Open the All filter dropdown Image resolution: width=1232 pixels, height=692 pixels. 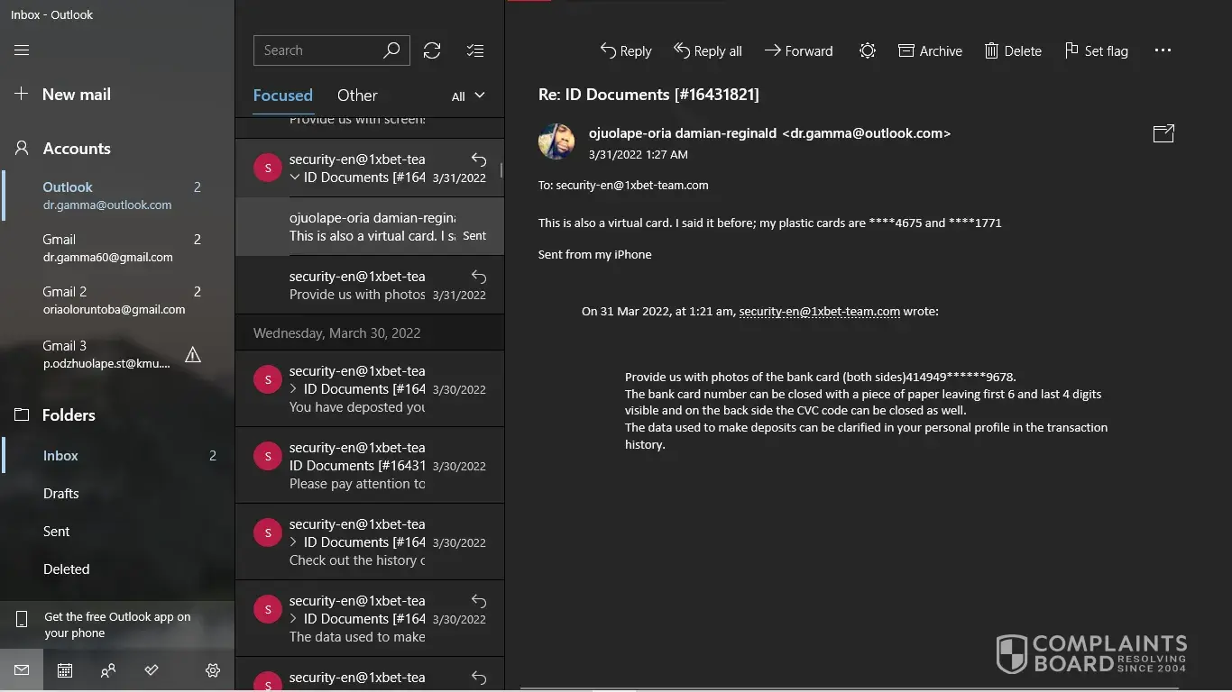pyautogui.click(x=468, y=96)
